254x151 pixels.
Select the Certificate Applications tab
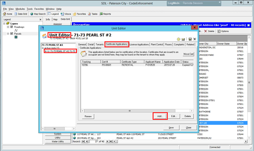pos(116,44)
